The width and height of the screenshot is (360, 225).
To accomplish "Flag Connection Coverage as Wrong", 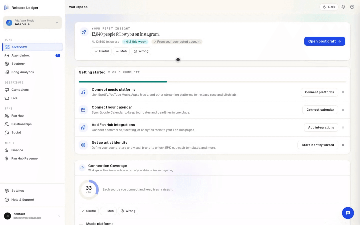I will coord(128,211).
